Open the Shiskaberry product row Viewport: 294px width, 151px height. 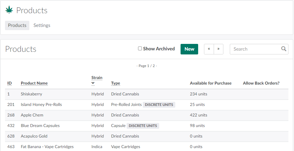[x=31, y=94]
